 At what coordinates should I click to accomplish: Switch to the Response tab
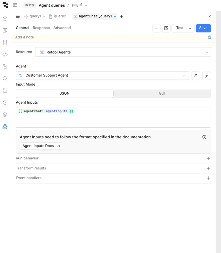(x=41, y=28)
